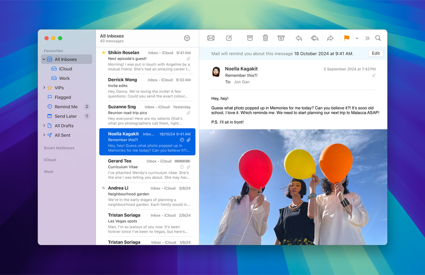Collapse the All Inboxes mailbox group

click(44, 59)
